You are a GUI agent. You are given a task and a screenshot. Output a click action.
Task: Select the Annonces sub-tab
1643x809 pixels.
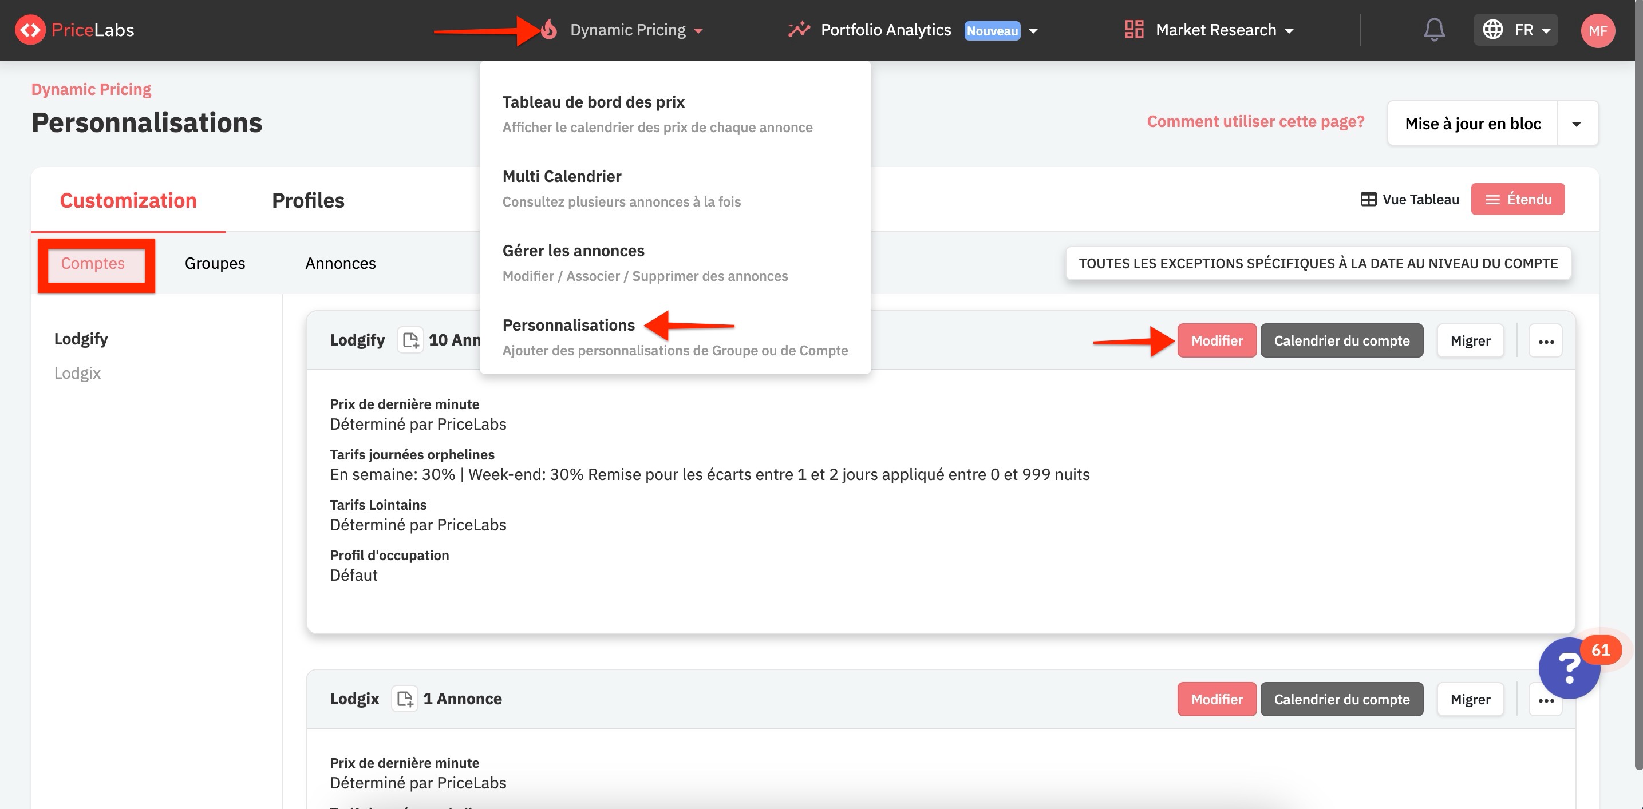[x=341, y=263]
